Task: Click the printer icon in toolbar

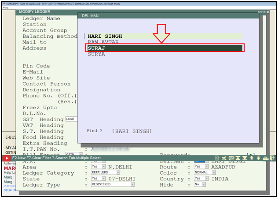Action: 266,158
